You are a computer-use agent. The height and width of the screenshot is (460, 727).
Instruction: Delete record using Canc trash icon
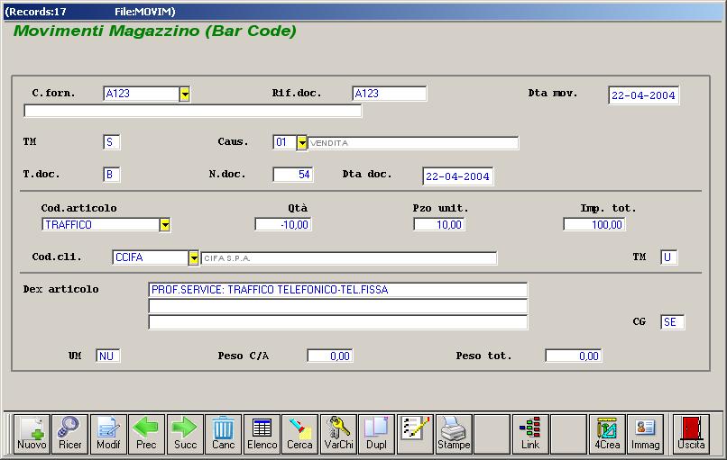pos(223,434)
